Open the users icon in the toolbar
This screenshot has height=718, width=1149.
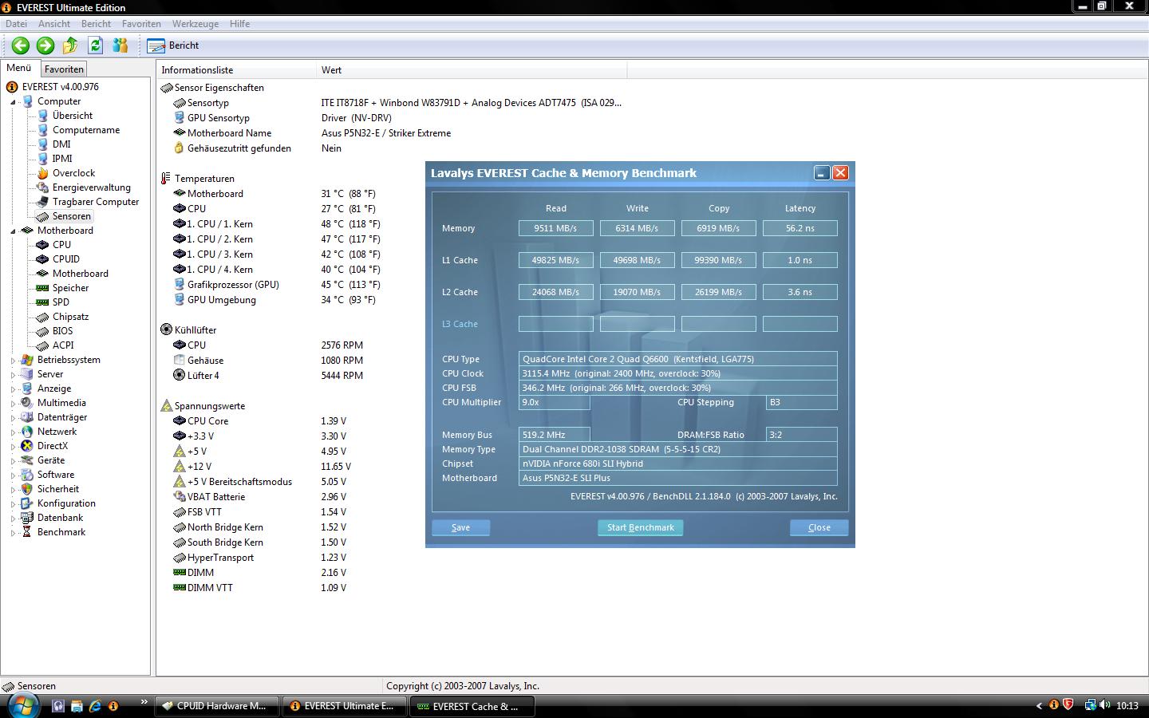pyautogui.click(x=120, y=45)
